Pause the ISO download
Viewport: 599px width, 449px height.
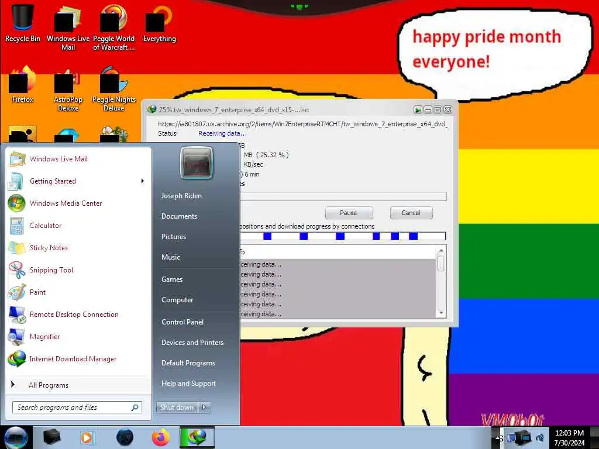pos(349,213)
